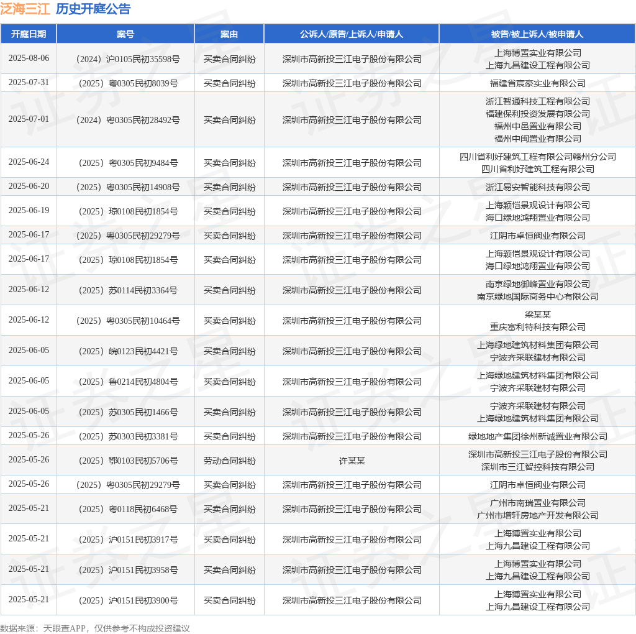Click the 劳动合同纠纷 cause cell
This screenshot has height=634, width=636.
click(x=229, y=461)
